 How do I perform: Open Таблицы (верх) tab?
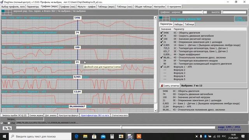106,7
